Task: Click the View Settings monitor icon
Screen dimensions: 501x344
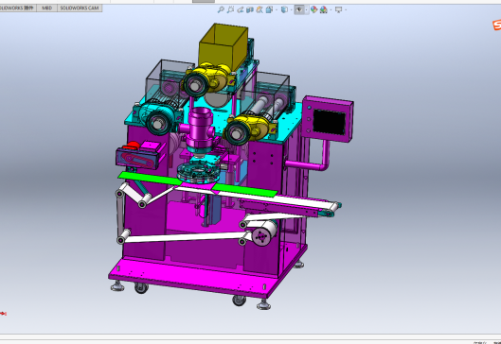Action: point(339,9)
